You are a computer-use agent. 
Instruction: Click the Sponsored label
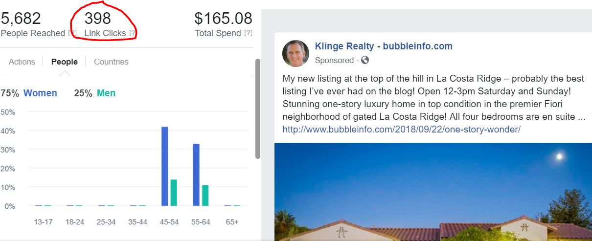point(334,61)
